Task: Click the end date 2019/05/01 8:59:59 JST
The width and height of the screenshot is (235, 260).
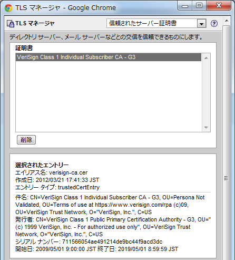Action: [x=148, y=249]
